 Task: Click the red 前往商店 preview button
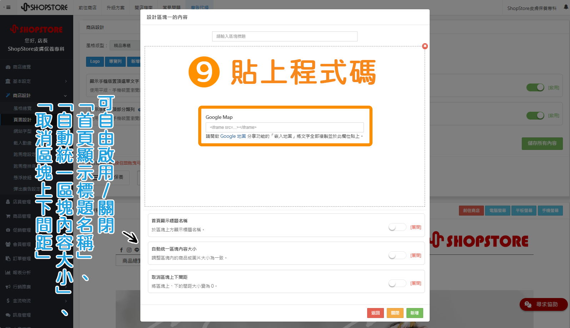click(471, 211)
